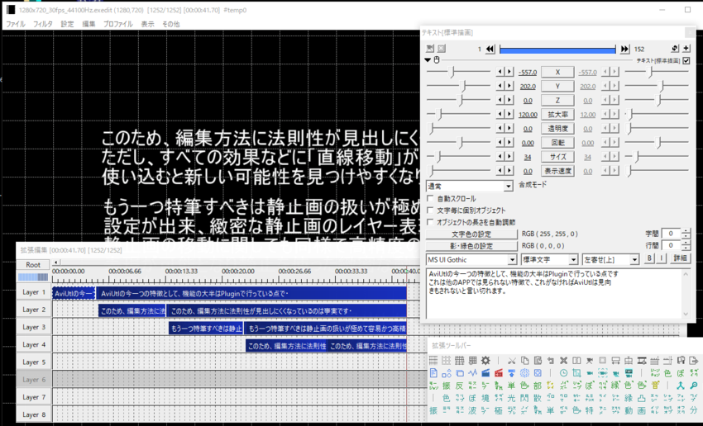The width and height of the screenshot is (703, 426).
Task: Click the plus add-filter button in テキスト dialog
Action: coord(686,49)
